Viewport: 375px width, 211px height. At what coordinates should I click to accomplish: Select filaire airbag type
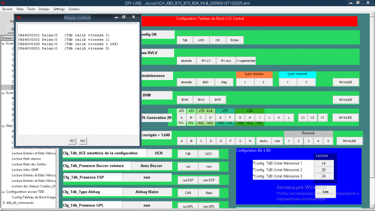point(209,193)
